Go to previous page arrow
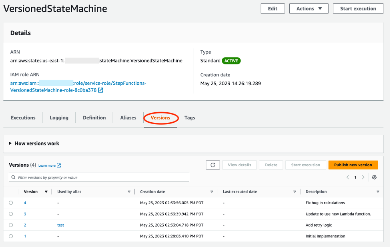Viewport: 391px width, 247px height. (348, 177)
